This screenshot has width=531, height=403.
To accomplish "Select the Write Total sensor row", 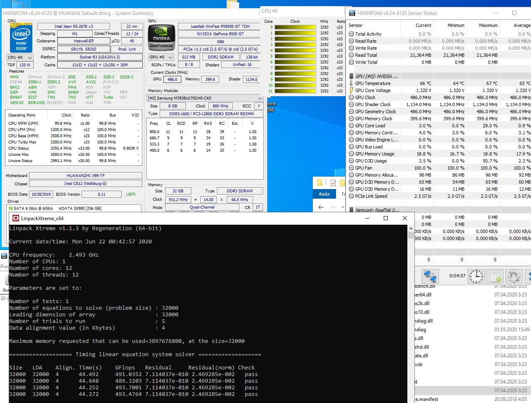I will coord(439,62).
